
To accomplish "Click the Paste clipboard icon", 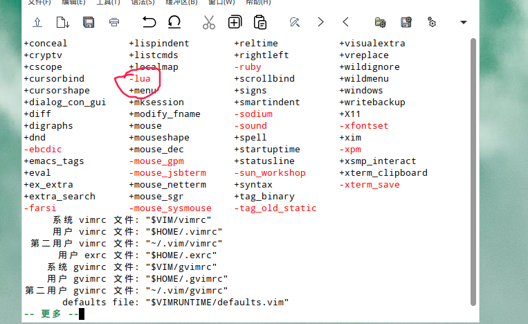I will coord(260,22).
